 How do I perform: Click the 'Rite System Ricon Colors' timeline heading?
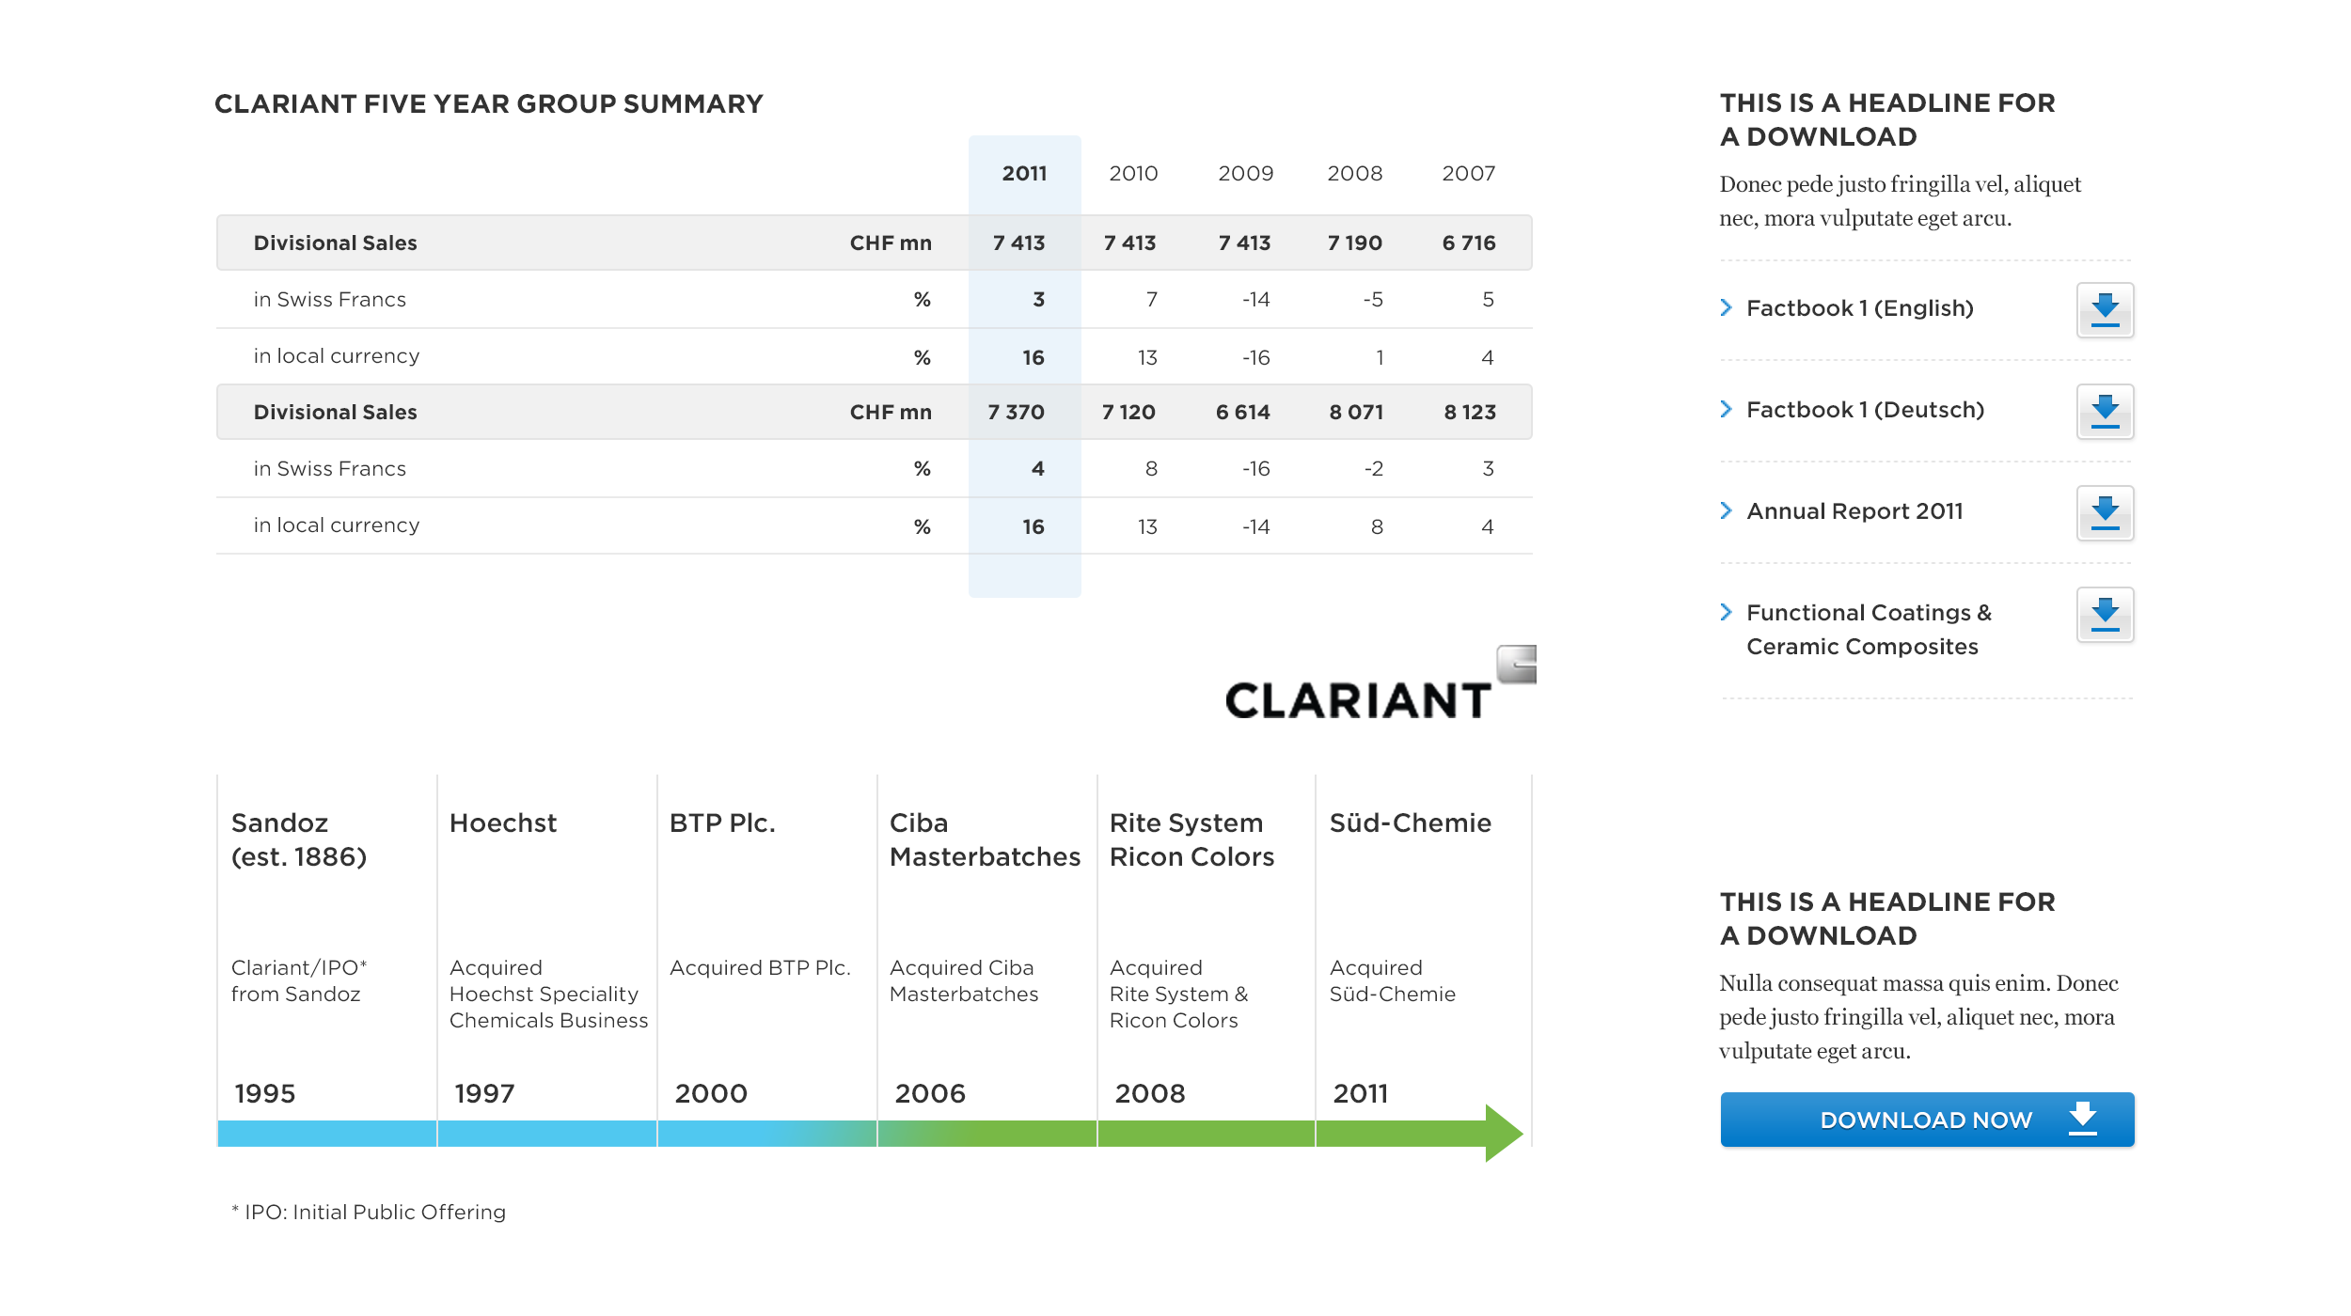pyautogui.click(x=1191, y=839)
